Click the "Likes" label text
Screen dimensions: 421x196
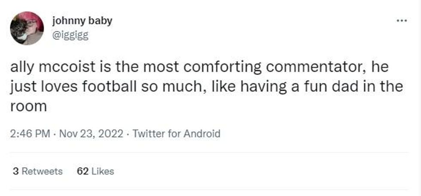click(x=103, y=171)
